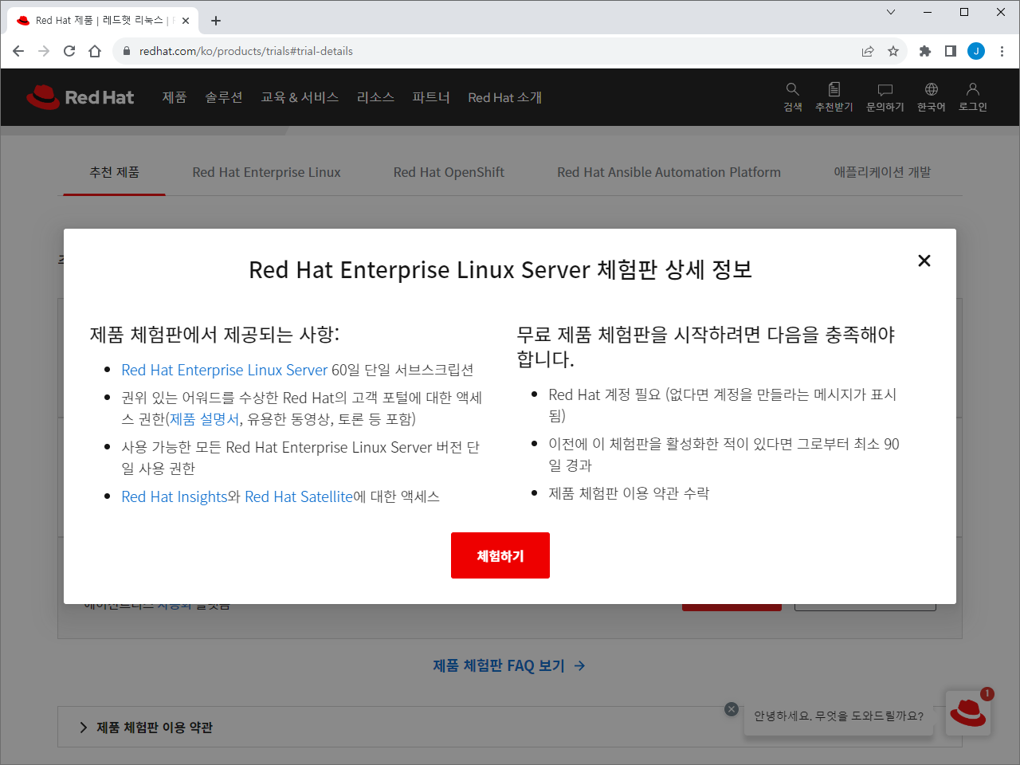The height and width of the screenshot is (765, 1020).
Task: Open the Extensions puzzle icon
Action: pyautogui.click(x=925, y=51)
